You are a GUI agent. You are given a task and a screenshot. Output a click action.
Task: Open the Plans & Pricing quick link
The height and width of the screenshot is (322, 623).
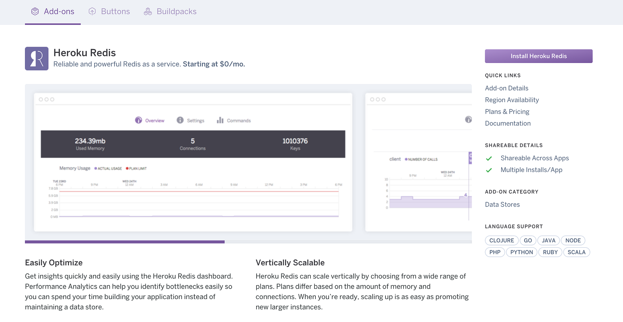tap(507, 112)
